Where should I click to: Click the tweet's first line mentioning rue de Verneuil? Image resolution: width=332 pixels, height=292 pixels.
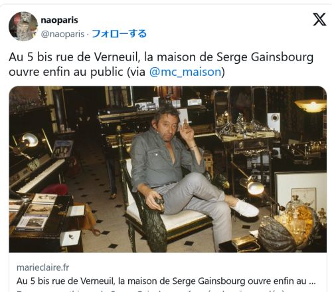pos(161,57)
